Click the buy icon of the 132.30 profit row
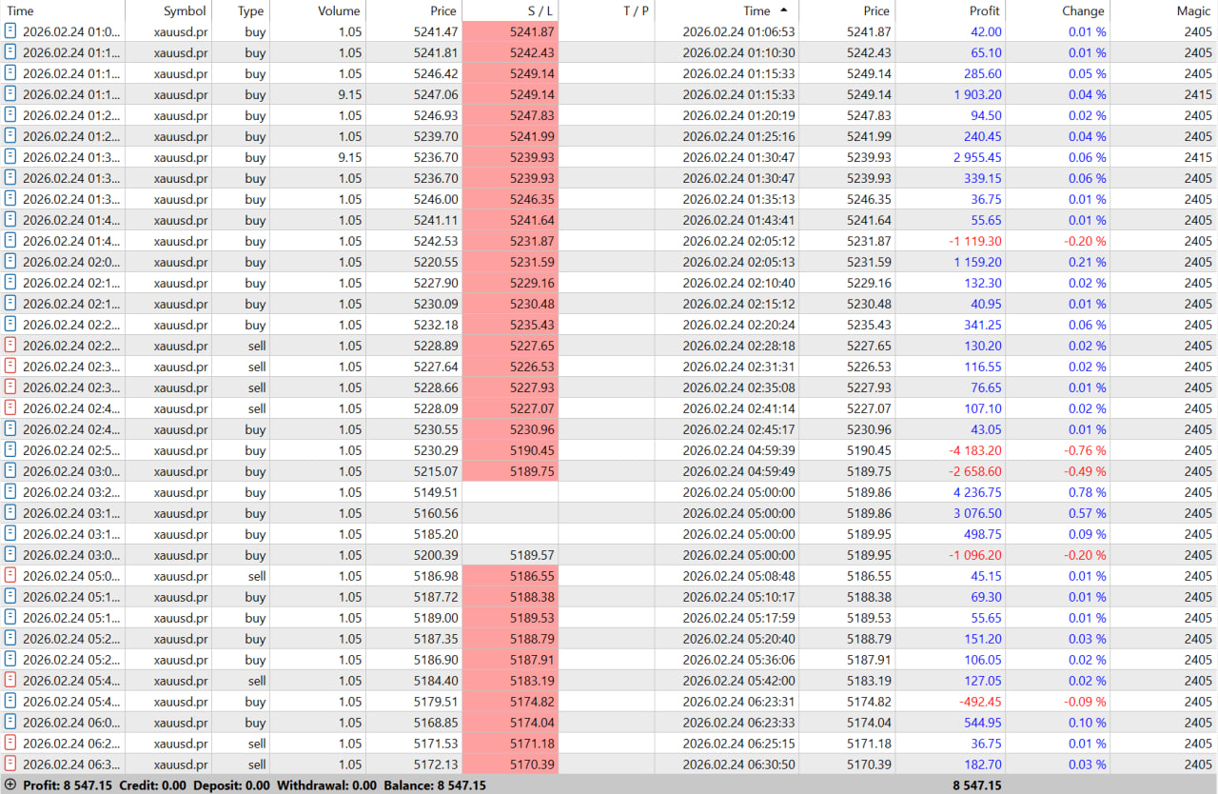 pyautogui.click(x=10, y=283)
